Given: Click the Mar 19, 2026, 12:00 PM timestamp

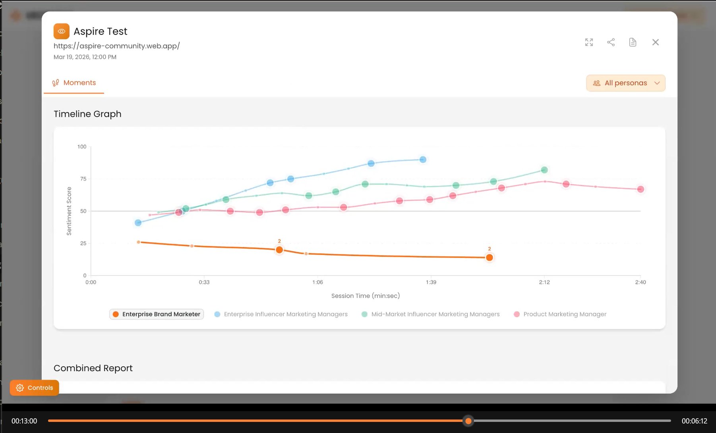Looking at the screenshot, I should pyautogui.click(x=85, y=57).
